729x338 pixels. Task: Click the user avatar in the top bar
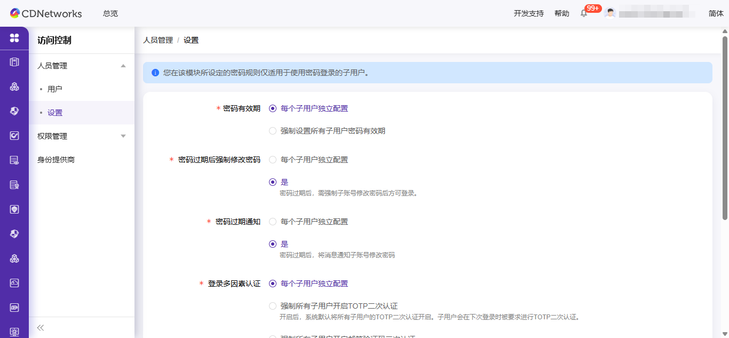coord(610,13)
